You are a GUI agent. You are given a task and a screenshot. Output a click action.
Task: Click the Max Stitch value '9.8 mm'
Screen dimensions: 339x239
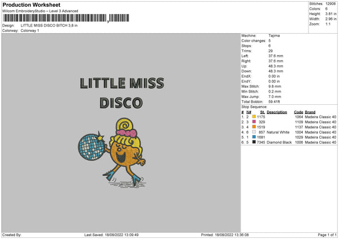click(x=275, y=86)
